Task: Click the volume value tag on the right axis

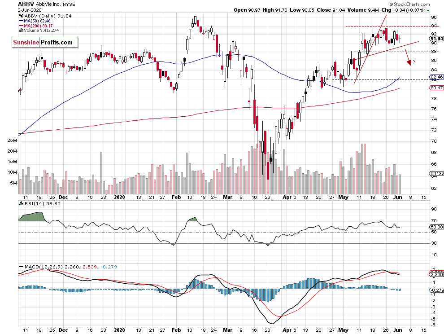Action: pos(437,174)
